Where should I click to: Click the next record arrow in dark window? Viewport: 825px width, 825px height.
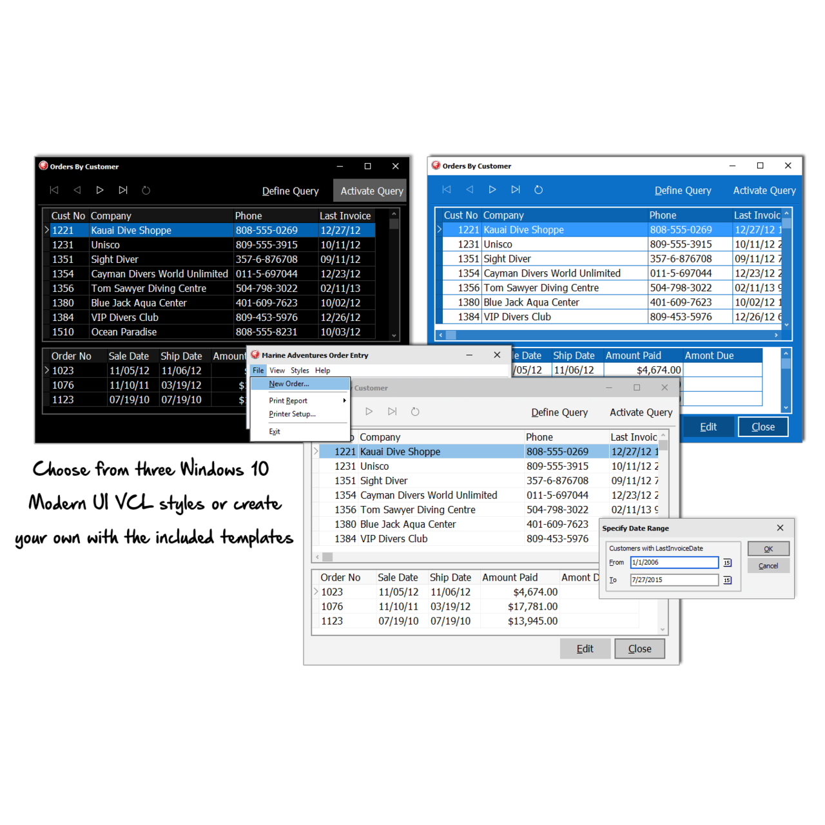[x=100, y=190]
